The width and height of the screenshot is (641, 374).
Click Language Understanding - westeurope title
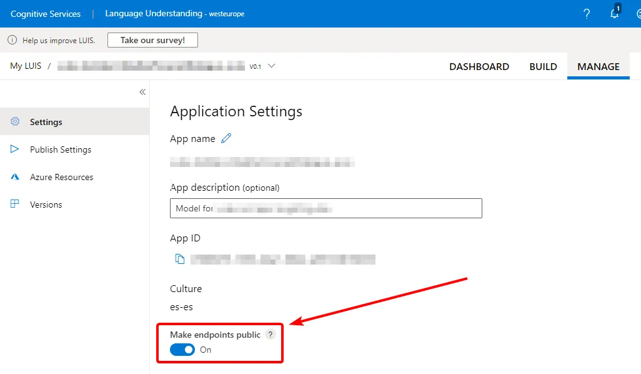[174, 14]
